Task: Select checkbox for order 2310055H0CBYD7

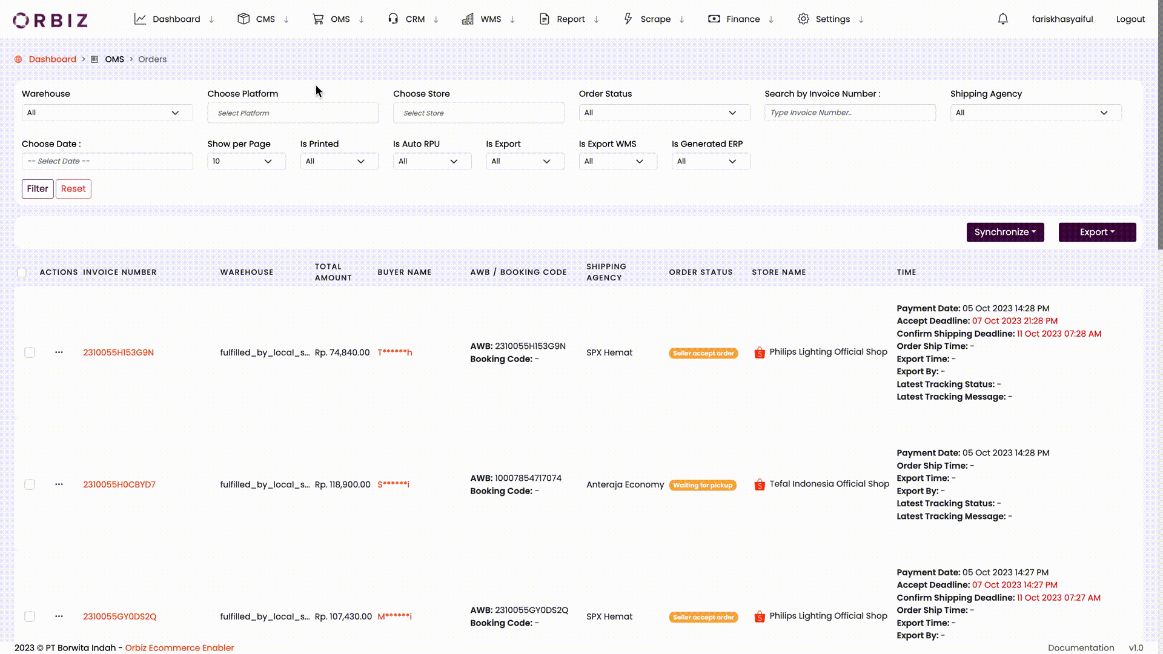Action: (30, 484)
